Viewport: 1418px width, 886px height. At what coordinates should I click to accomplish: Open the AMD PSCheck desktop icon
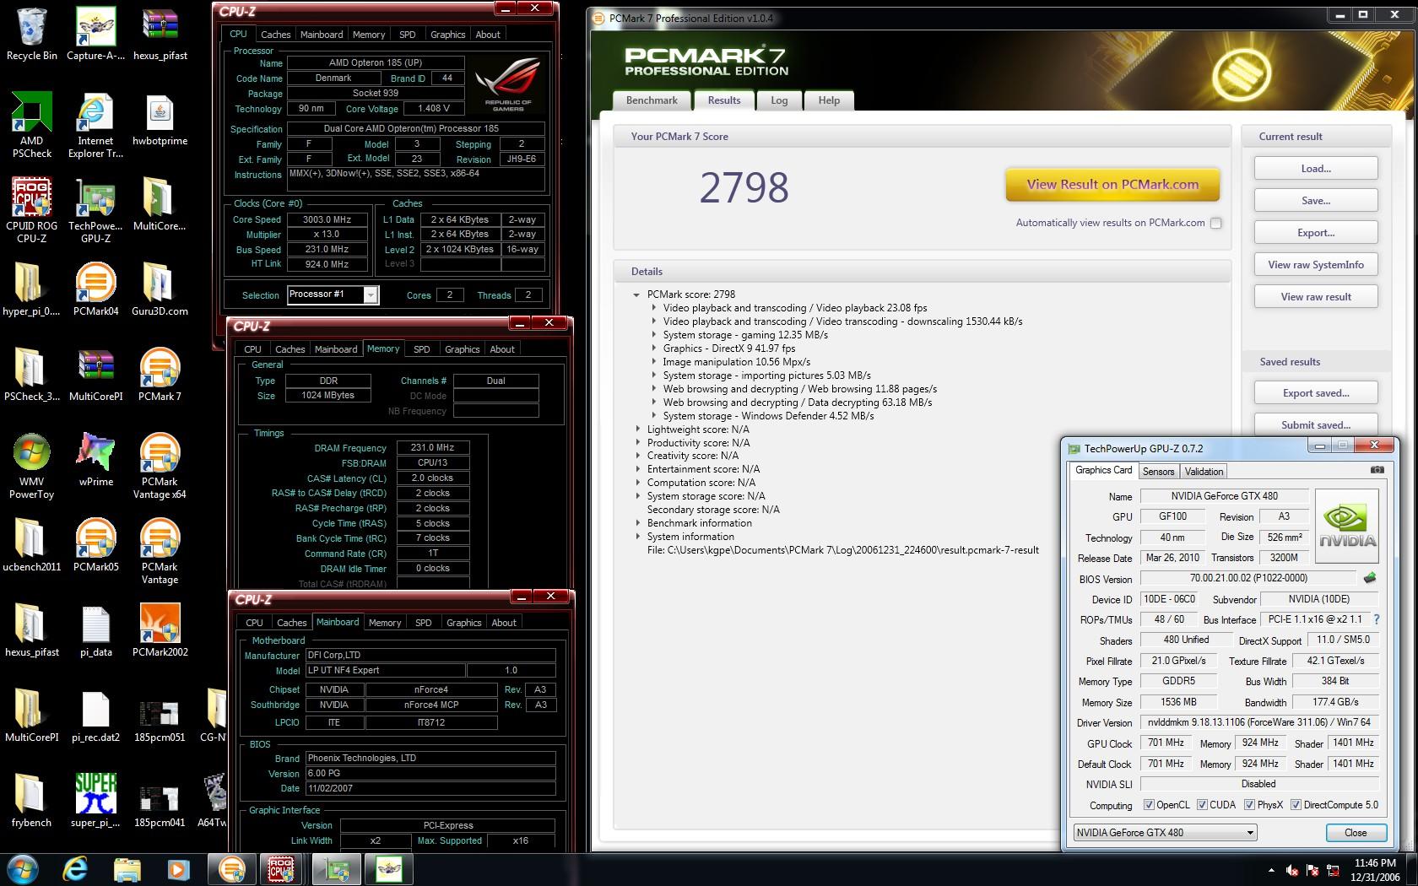pyautogui.click(x=31, y=124)
